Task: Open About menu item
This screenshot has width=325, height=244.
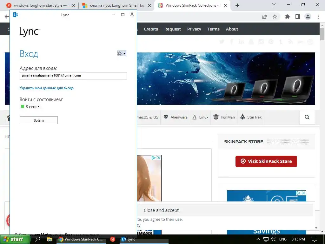Action: [x=232, y=29]
